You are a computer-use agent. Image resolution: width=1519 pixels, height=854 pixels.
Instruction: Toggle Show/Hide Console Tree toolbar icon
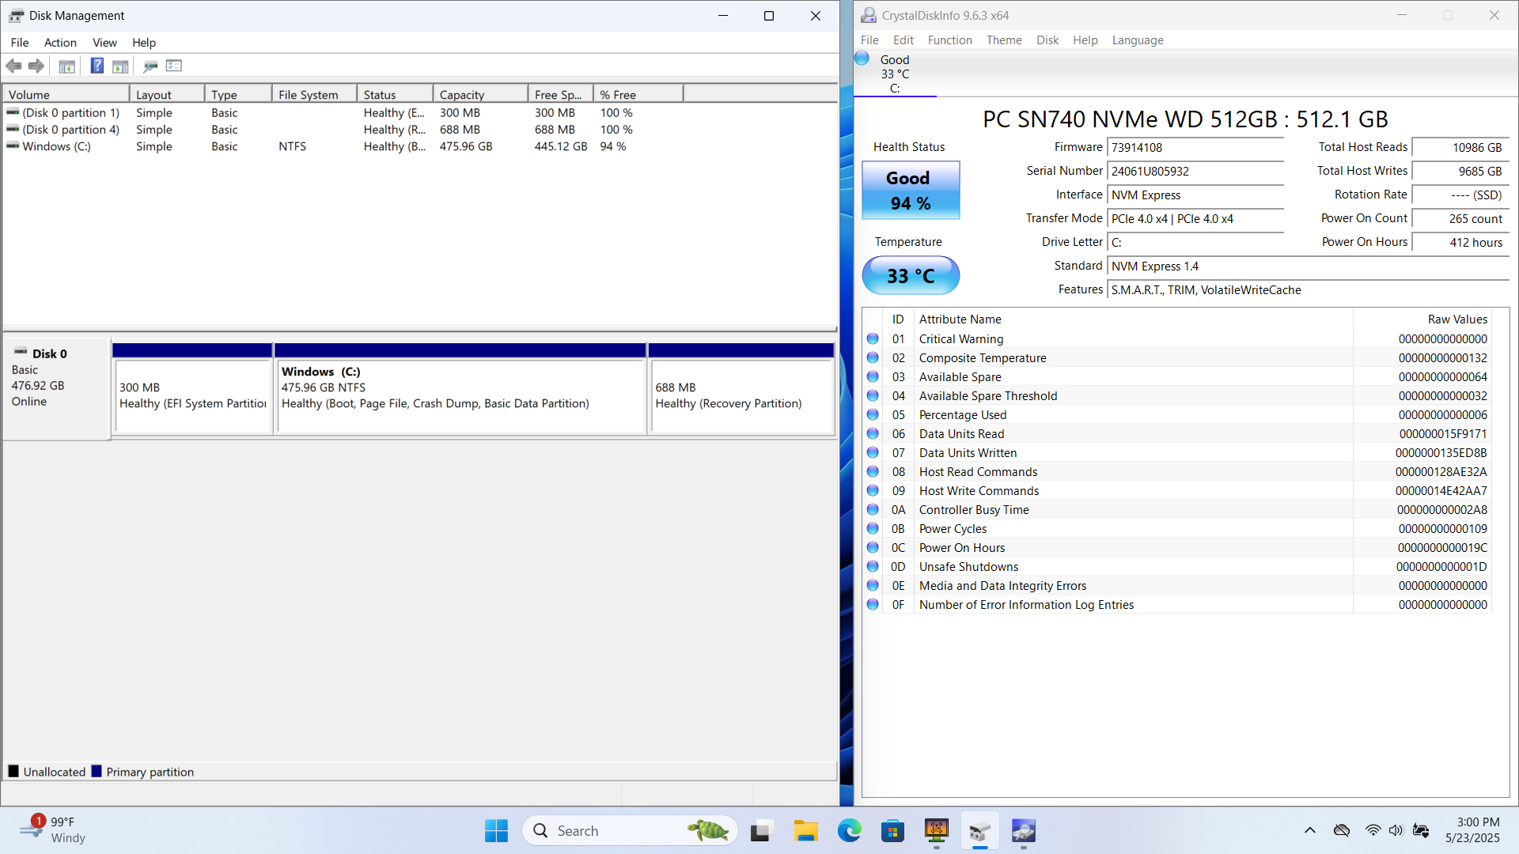pos(67,66)
